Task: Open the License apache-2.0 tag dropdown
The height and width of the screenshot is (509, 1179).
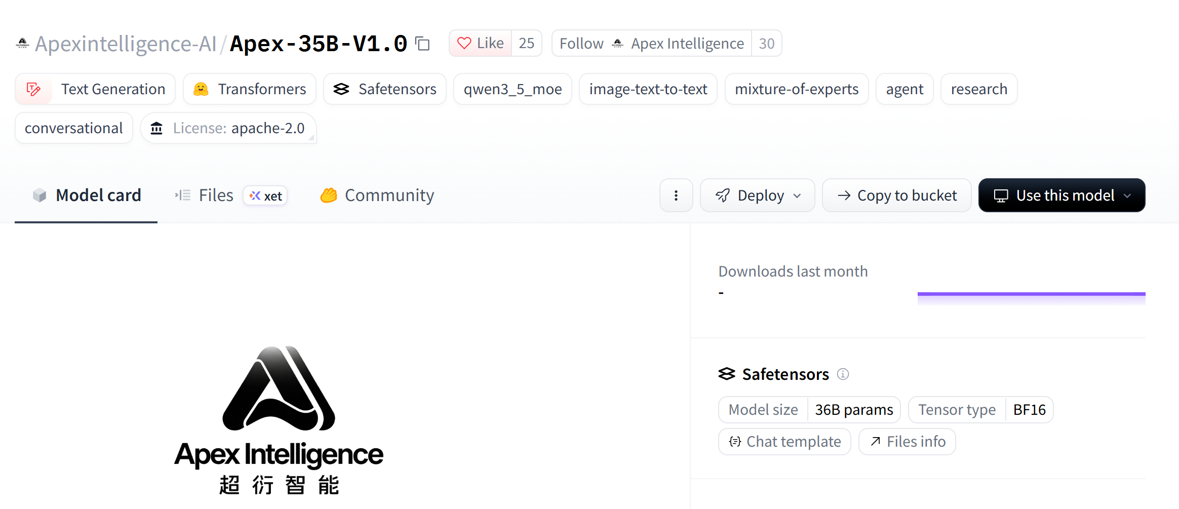Action: pyautogui.click(x=228, y=128)
